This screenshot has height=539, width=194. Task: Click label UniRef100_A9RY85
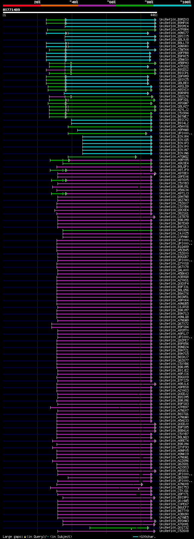point(174,160)
